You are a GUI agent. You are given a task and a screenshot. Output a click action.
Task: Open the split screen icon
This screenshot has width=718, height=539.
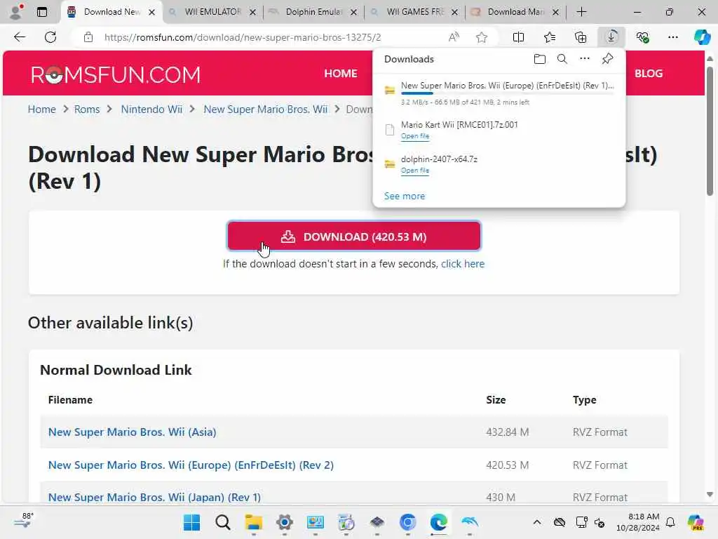[x=518, y=37]
